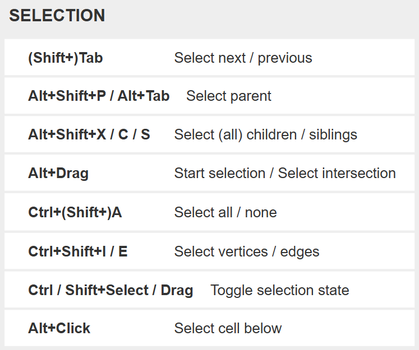Click the (Shift+)Tab shortcut label
419x350 pixels.
point(65,58)
